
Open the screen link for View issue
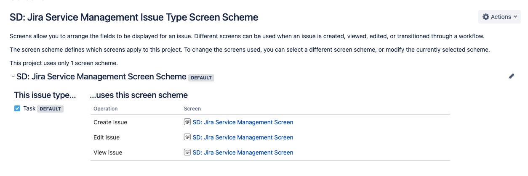[243, 152]
